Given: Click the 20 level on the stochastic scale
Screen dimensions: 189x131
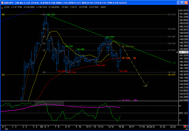Looking at the screenshot, I should (180, 120).
